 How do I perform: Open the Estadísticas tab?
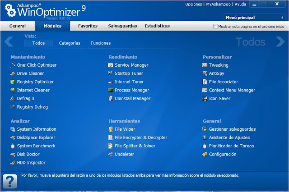[157, 26]
